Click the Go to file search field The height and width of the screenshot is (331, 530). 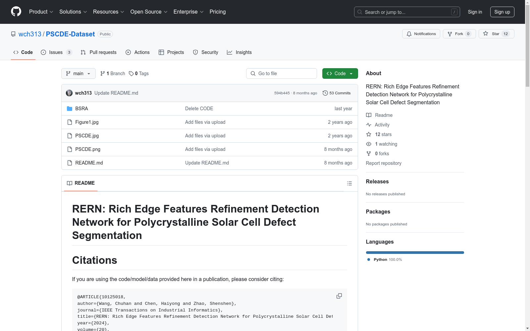[x=282, y=73]
